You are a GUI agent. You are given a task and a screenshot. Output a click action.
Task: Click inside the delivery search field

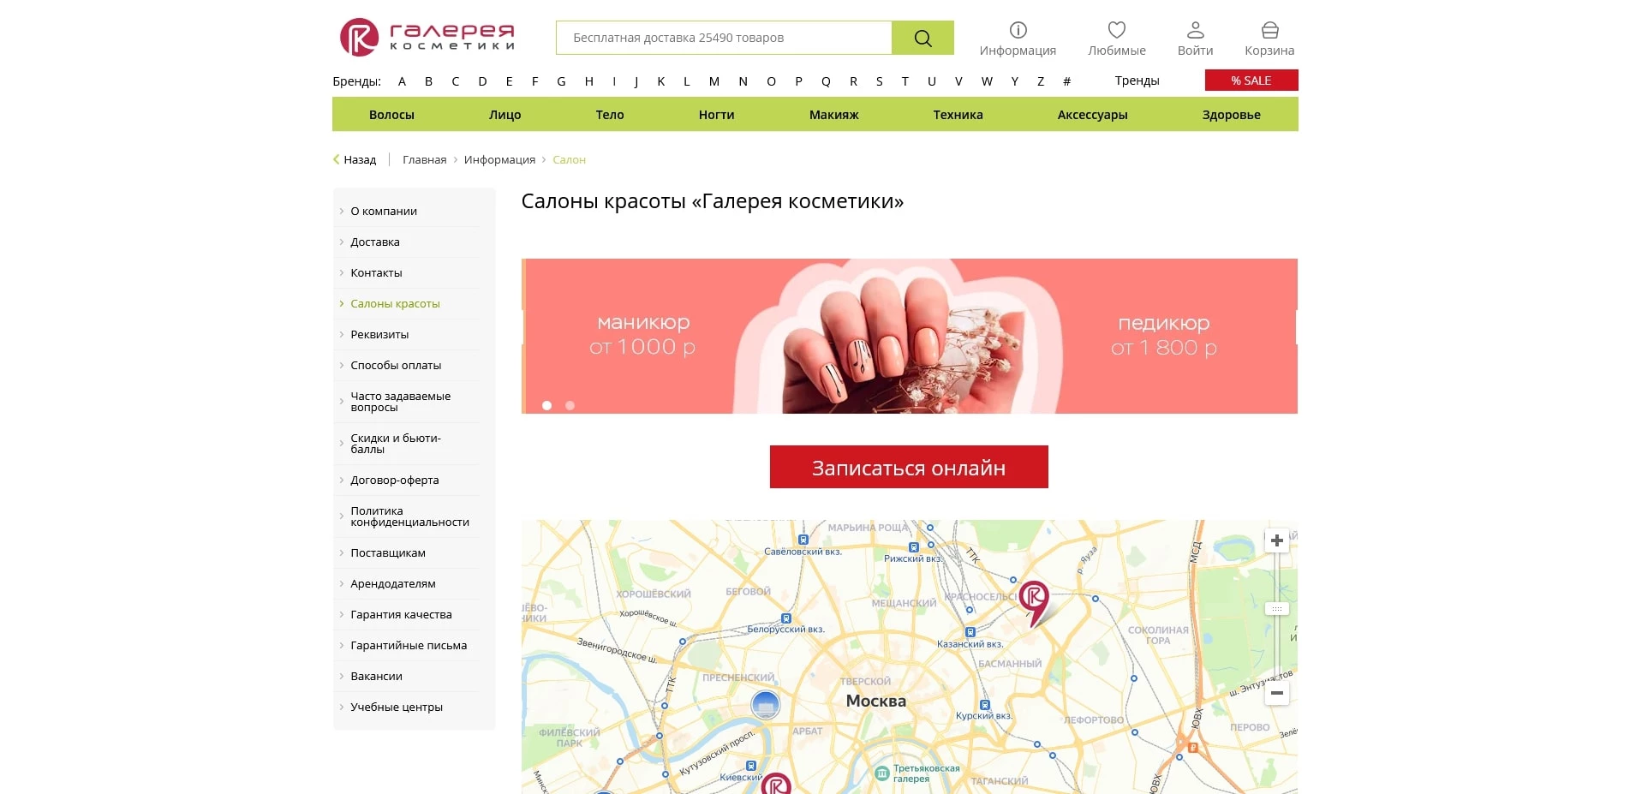(724, 37)
